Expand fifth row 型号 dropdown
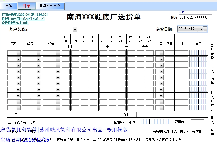 (x=39, y=77)
